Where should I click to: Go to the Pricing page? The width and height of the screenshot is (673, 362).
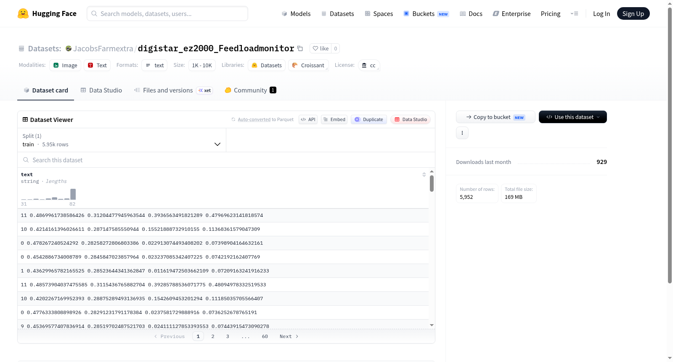tap(551, 13)
